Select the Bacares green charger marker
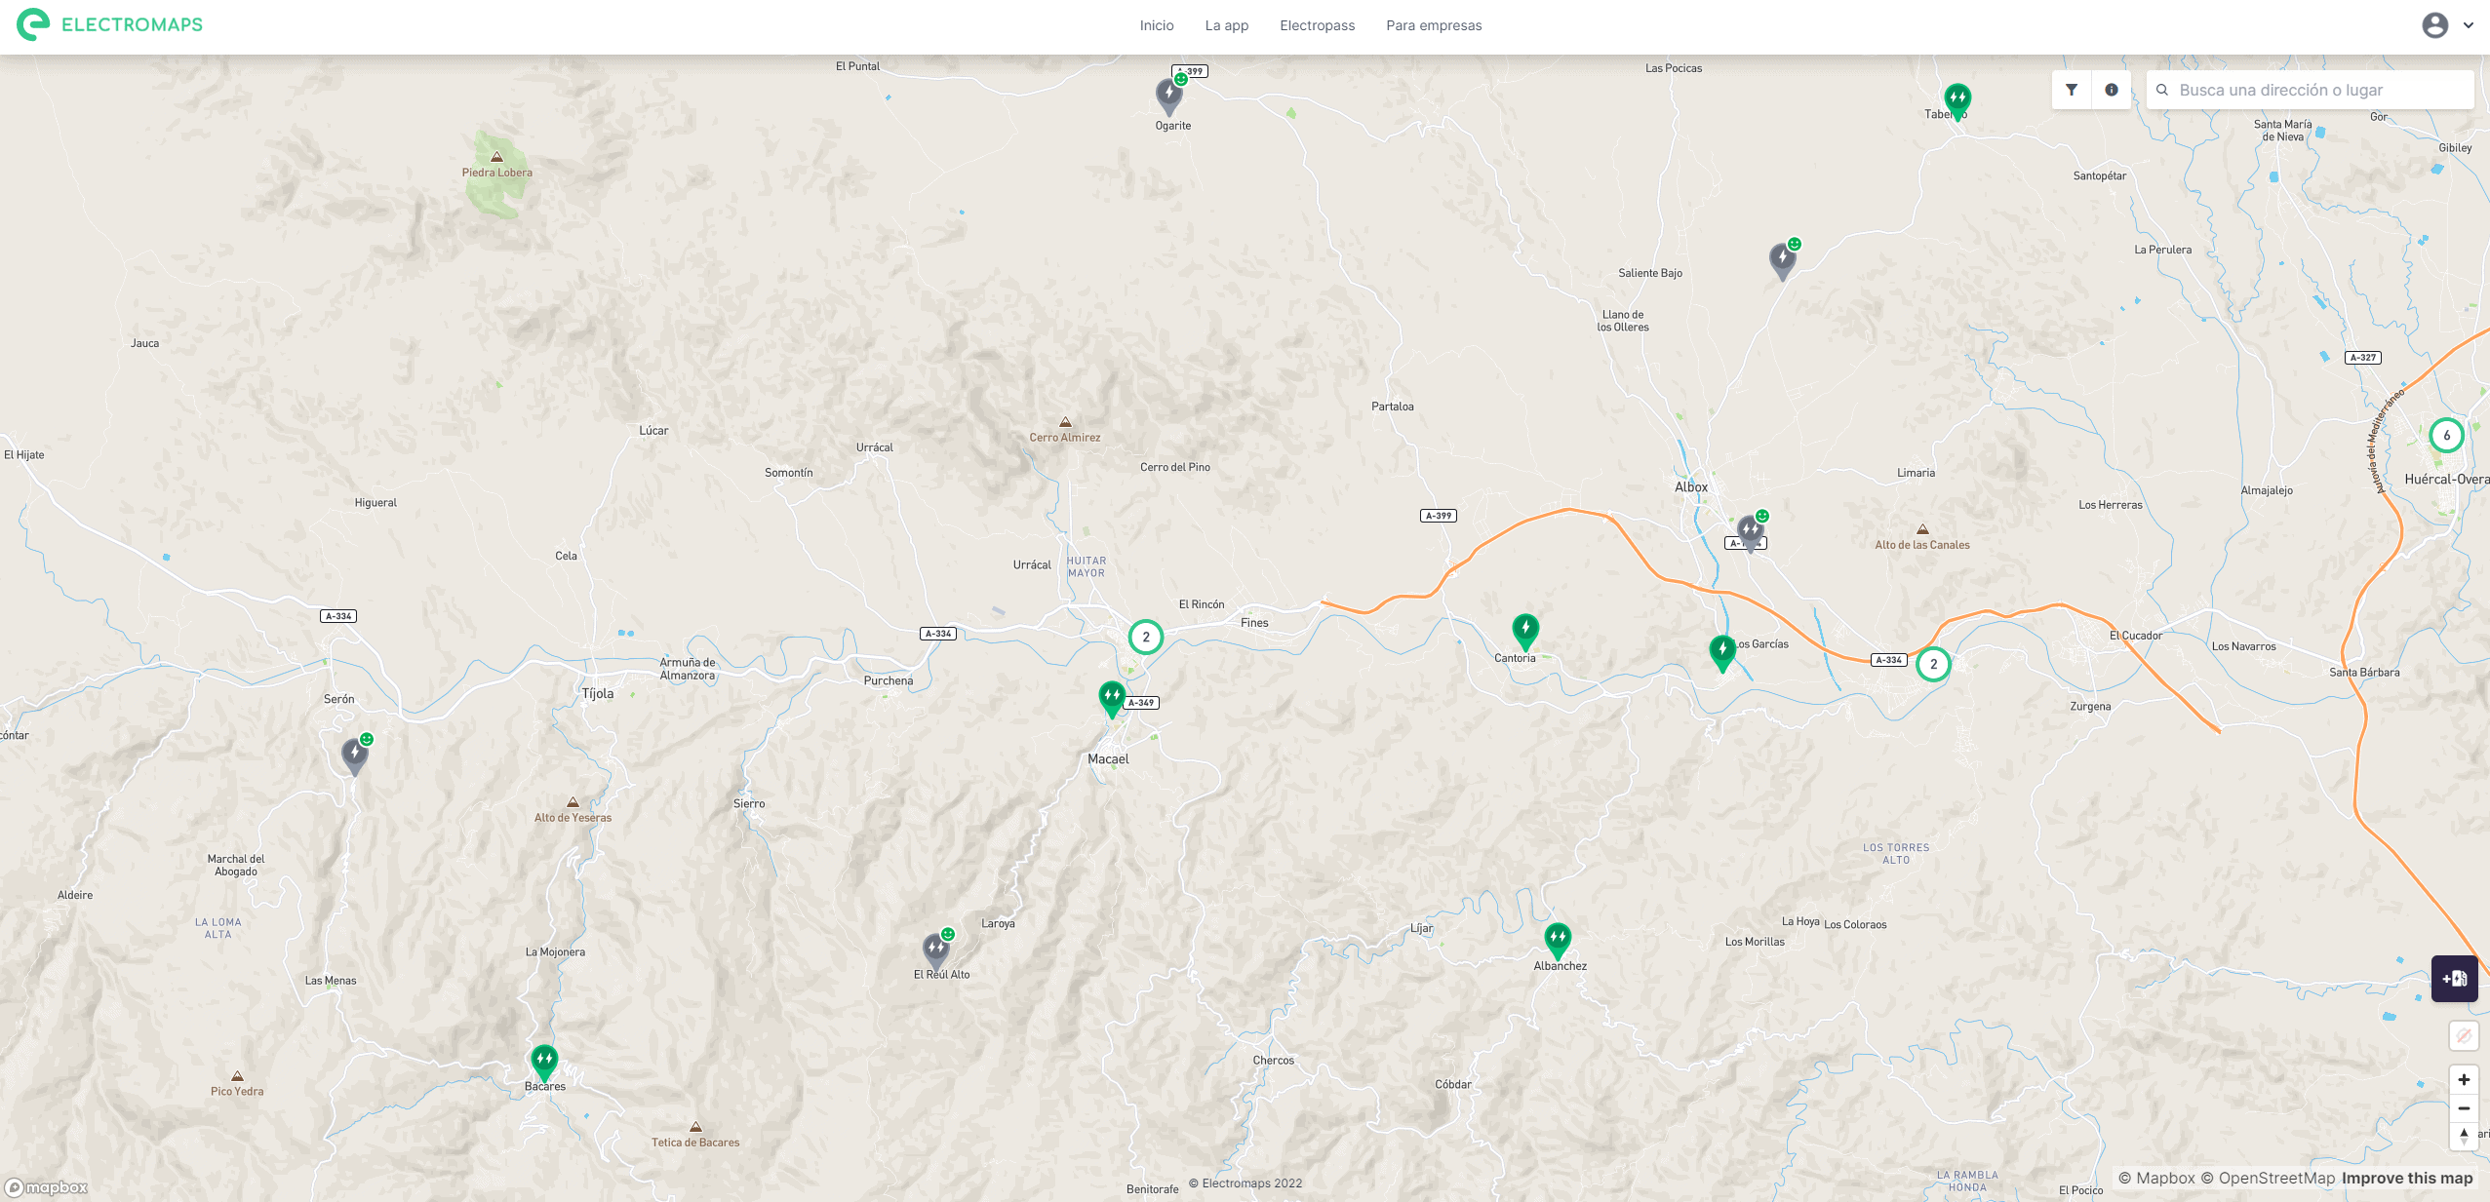The height and width of the screenshot is (1202, 2490). tap(544, 1062)
